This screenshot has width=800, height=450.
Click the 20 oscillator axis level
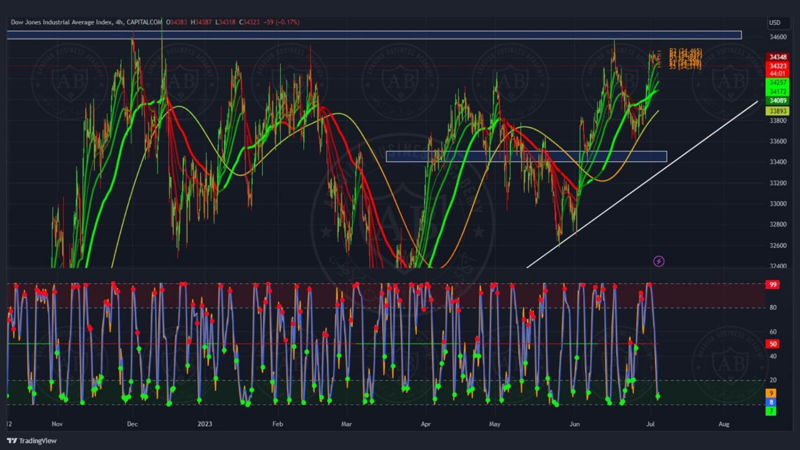point(773,380)
